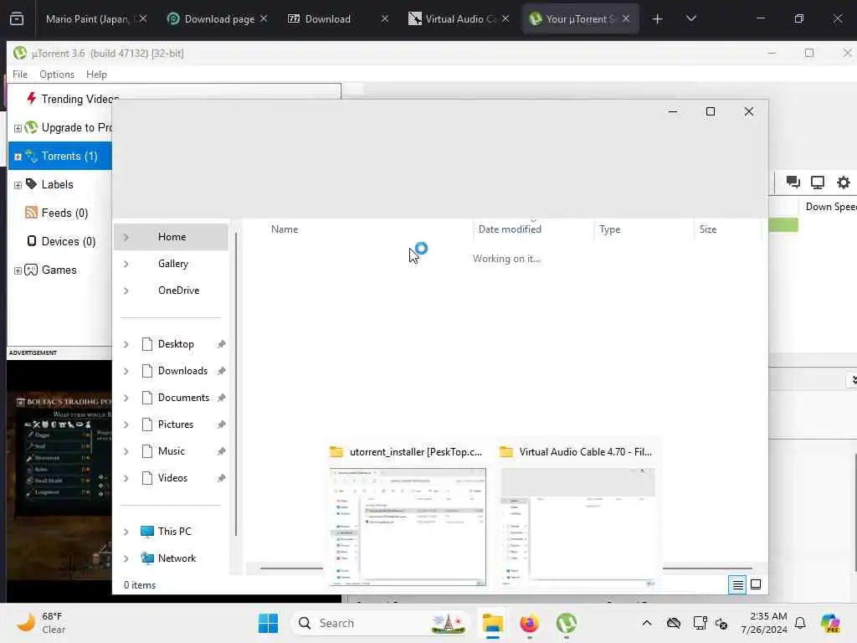Expand the Torrents tree node
Image resolution: width=857 pixels, height=643 pixels.
[18, 157]
